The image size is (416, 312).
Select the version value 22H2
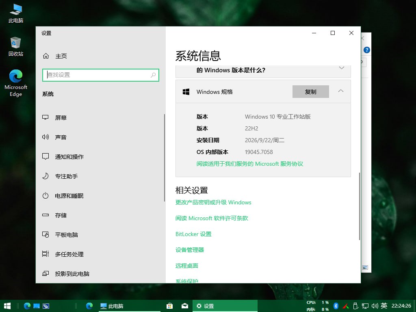click(251, 128)
